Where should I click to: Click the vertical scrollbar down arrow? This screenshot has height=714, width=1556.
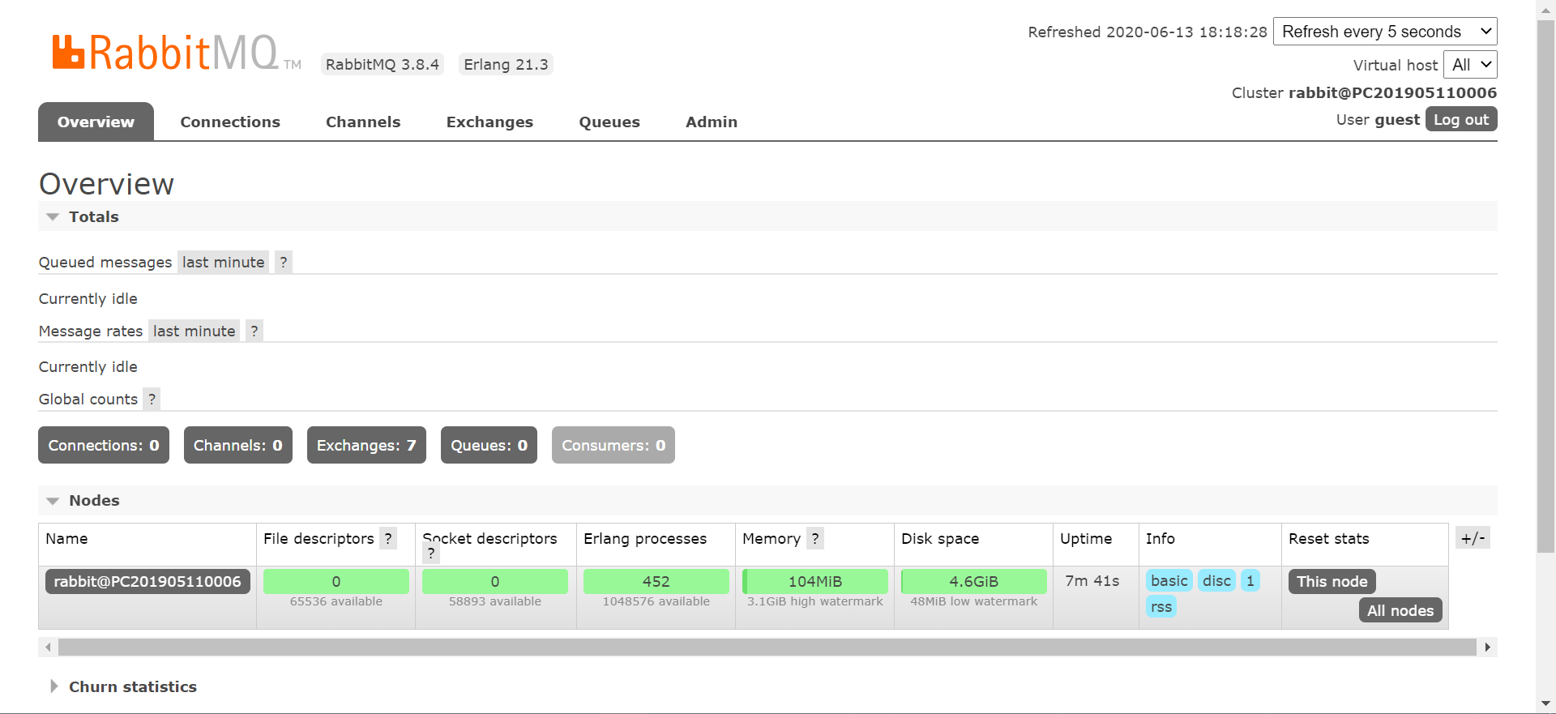[1545, 703]
